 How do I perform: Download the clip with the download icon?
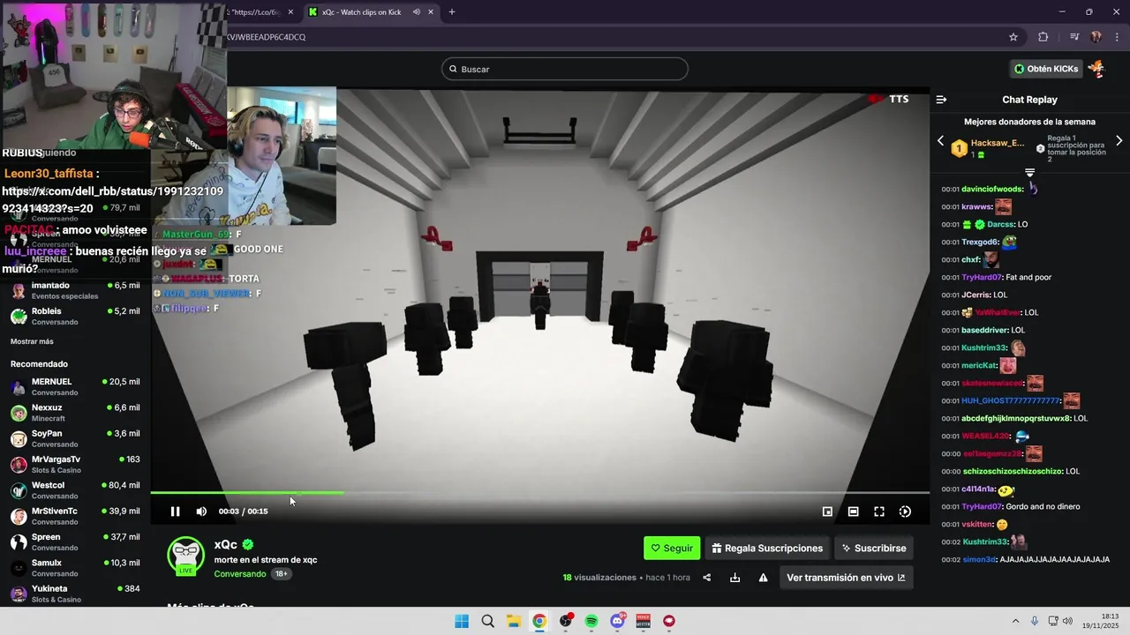(734, 578)
